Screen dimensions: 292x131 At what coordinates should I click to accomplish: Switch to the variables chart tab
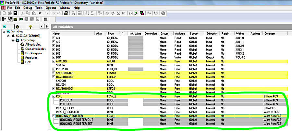pos(5,27)
